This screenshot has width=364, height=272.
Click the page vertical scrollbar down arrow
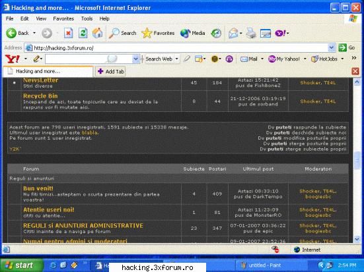coord(357,239)
